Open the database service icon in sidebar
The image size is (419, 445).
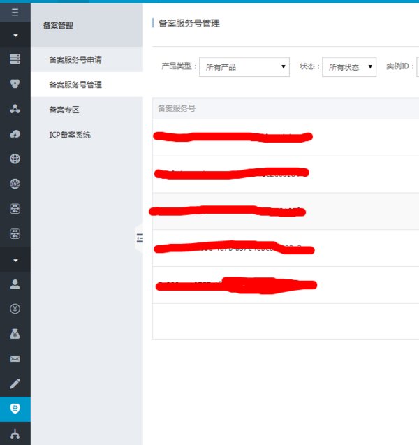click(15, 84)
